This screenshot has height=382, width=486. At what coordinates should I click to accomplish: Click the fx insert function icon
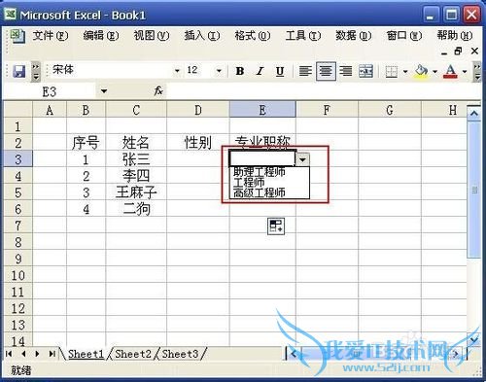pyautogui.click(x=158, y=91)
